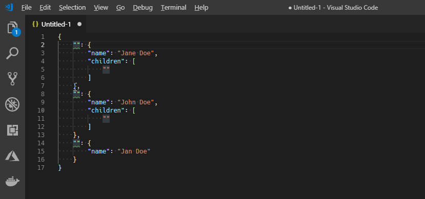This screenshot has width=425, height=199.
Task: Open the File menu
Action: (x=26, y=8)
